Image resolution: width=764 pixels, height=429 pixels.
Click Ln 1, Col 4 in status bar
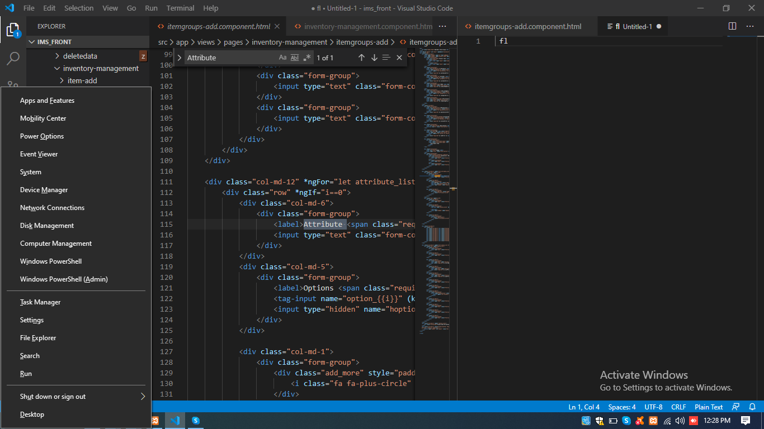(584, 407)
